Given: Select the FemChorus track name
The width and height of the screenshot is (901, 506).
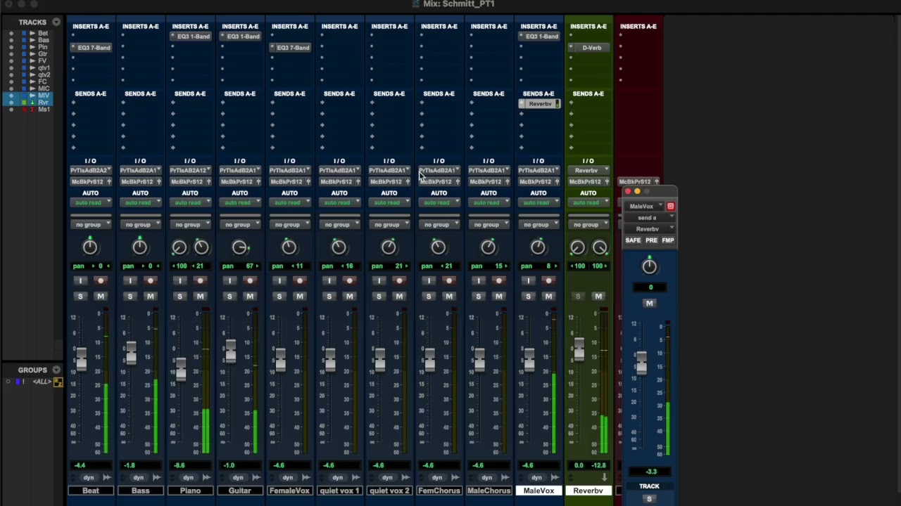Looking at the screenshot, I should point(439,491).
